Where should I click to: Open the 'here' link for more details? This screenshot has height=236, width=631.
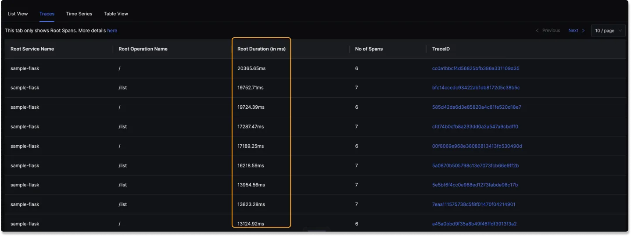pyautogui.click(x=112, y=31)
